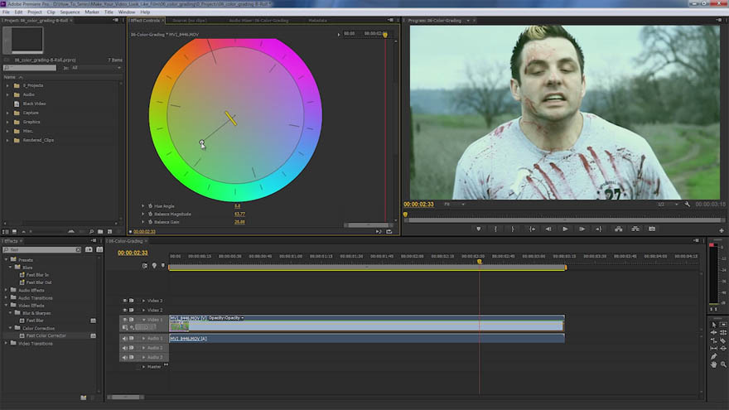The height and width of the screenshot is (410, 729).
Task: Toggle Balance Magnitude animation stopwatch
Action: 150,214
